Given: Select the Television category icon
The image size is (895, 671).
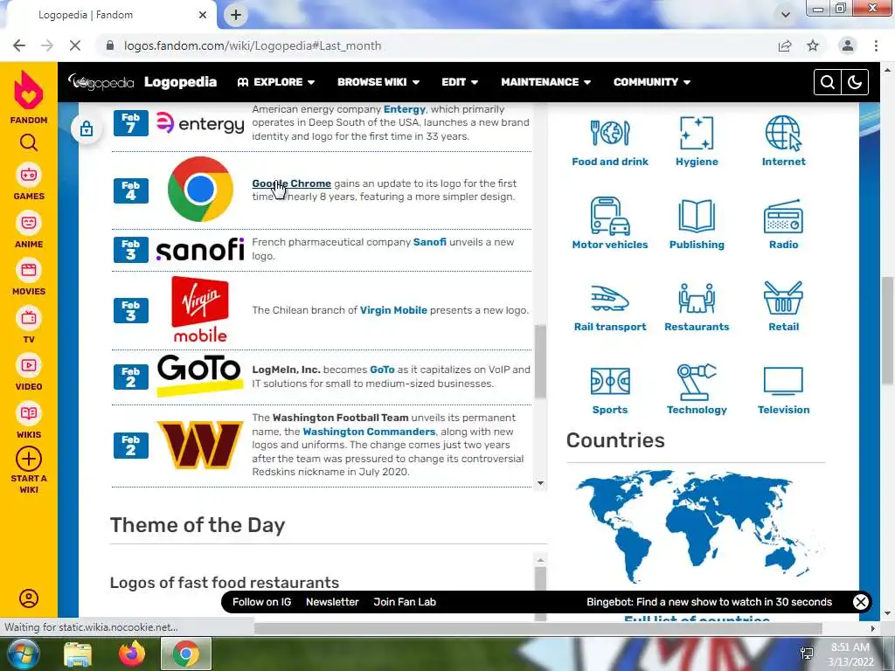Looking at the screenshot, I should [783, 381].
